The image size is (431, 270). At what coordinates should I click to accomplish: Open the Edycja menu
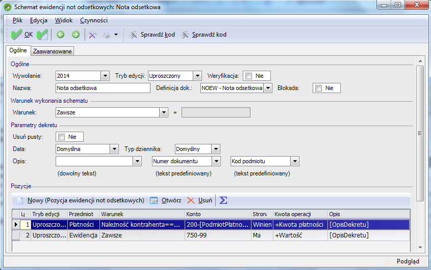pyautogui.click(x=38, y=20)
